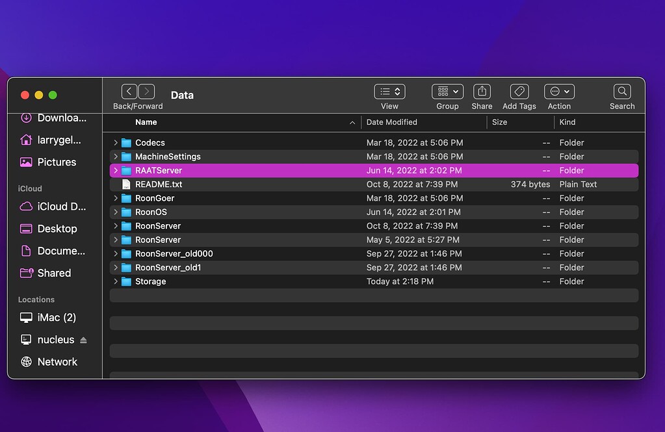The height and width of the screenshot is (432, 665).
Task: Click the Storage folder icon
Action: 126,281
